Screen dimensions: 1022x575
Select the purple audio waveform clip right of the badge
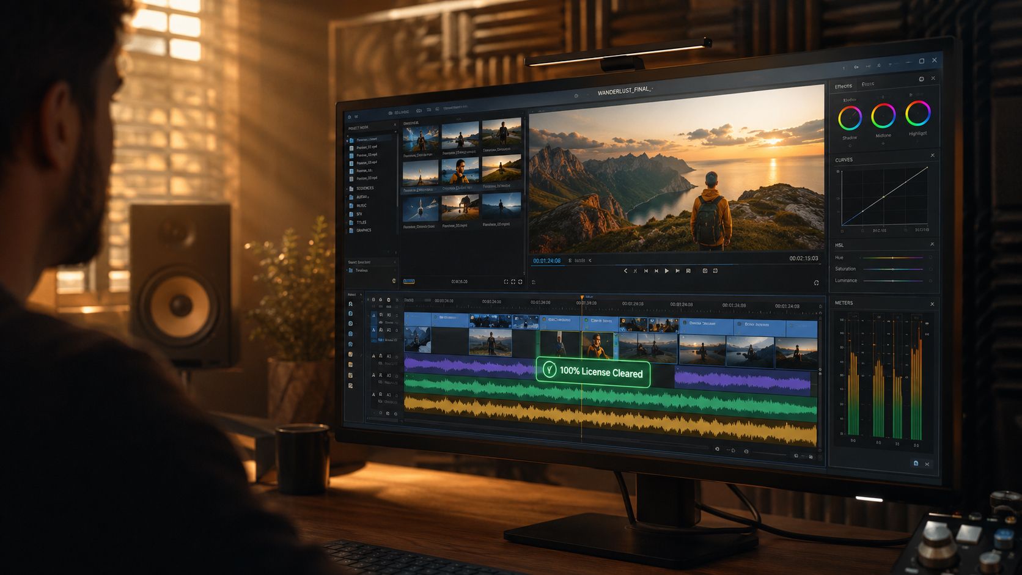(743, 381)
